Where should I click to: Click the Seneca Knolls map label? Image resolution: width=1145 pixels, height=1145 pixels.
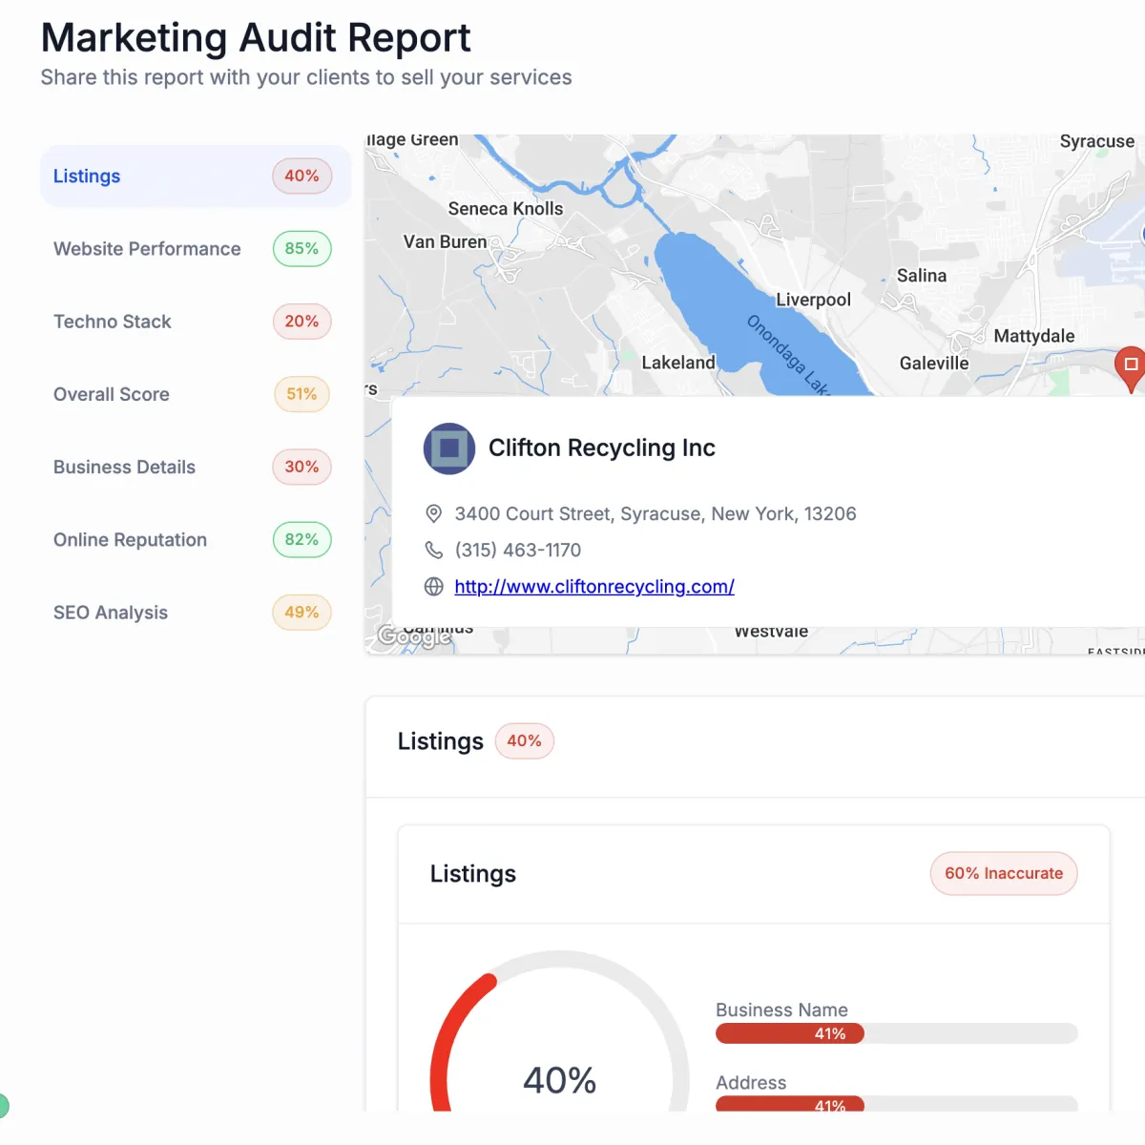506,208
